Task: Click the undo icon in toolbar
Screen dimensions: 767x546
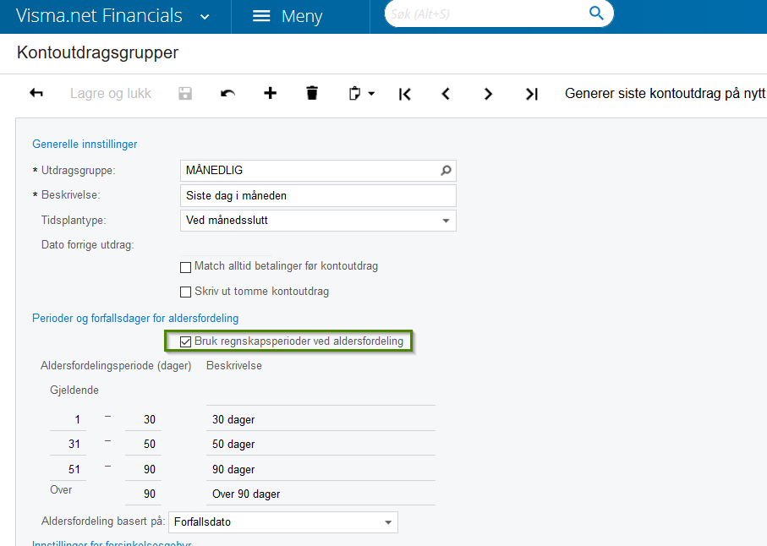Action: pyautogui.click(x=227, y=93)
